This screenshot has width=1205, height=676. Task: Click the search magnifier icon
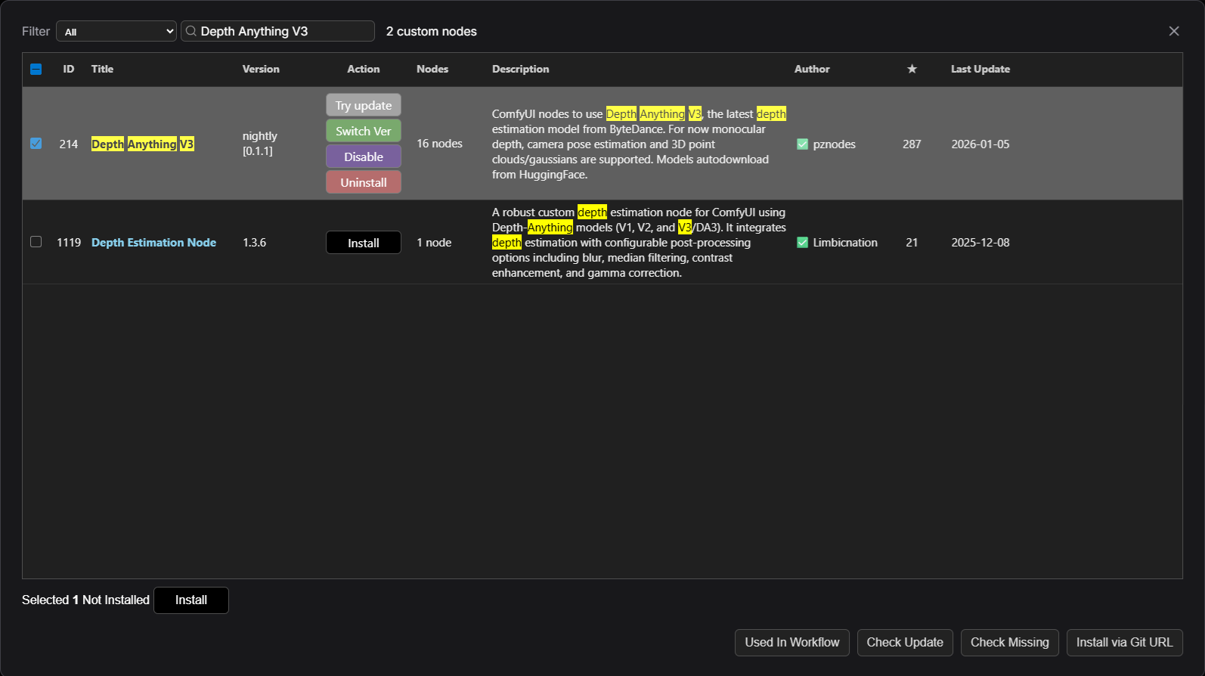point(191,31)
